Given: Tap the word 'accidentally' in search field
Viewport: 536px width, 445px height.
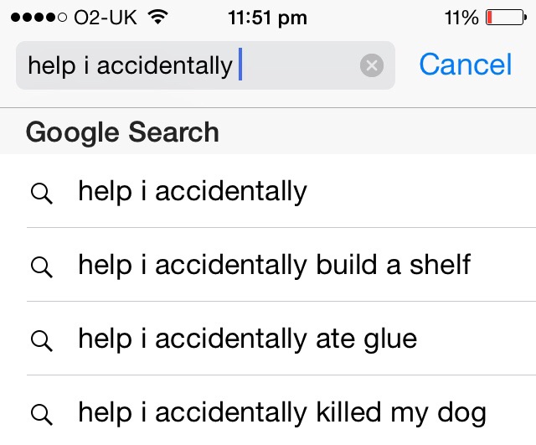Looking at the screenshot, I should pos(164,65).
